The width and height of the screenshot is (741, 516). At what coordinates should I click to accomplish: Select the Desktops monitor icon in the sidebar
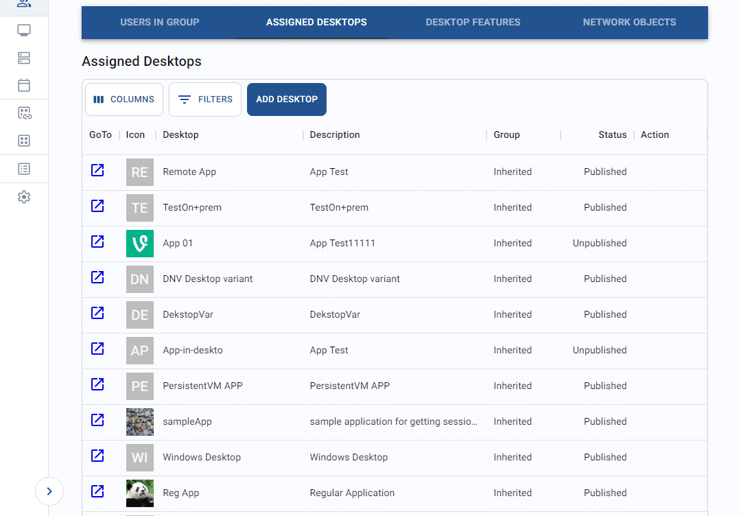pos(23,30)
